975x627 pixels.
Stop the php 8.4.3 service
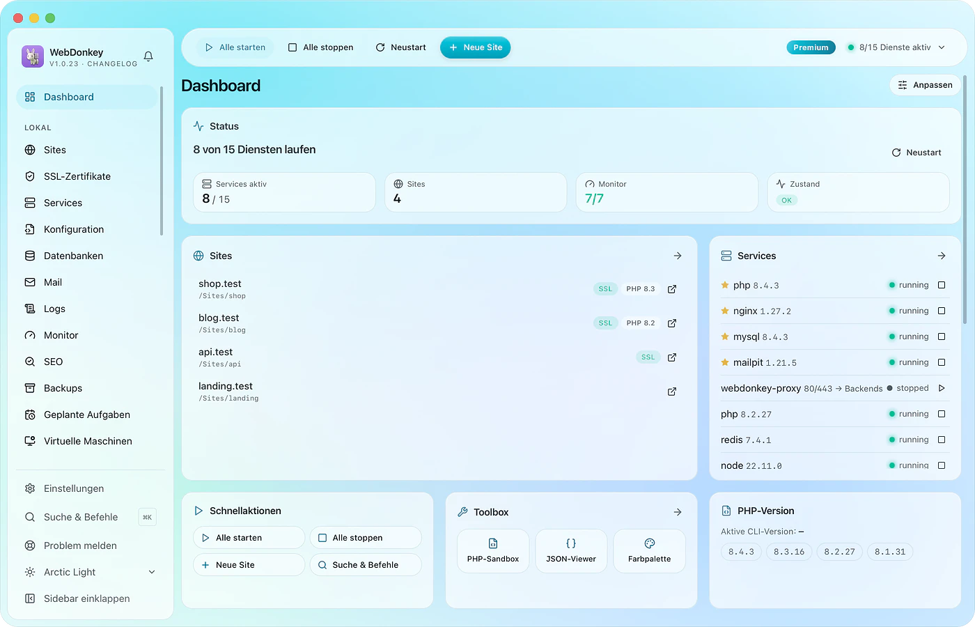pos(942,285)
